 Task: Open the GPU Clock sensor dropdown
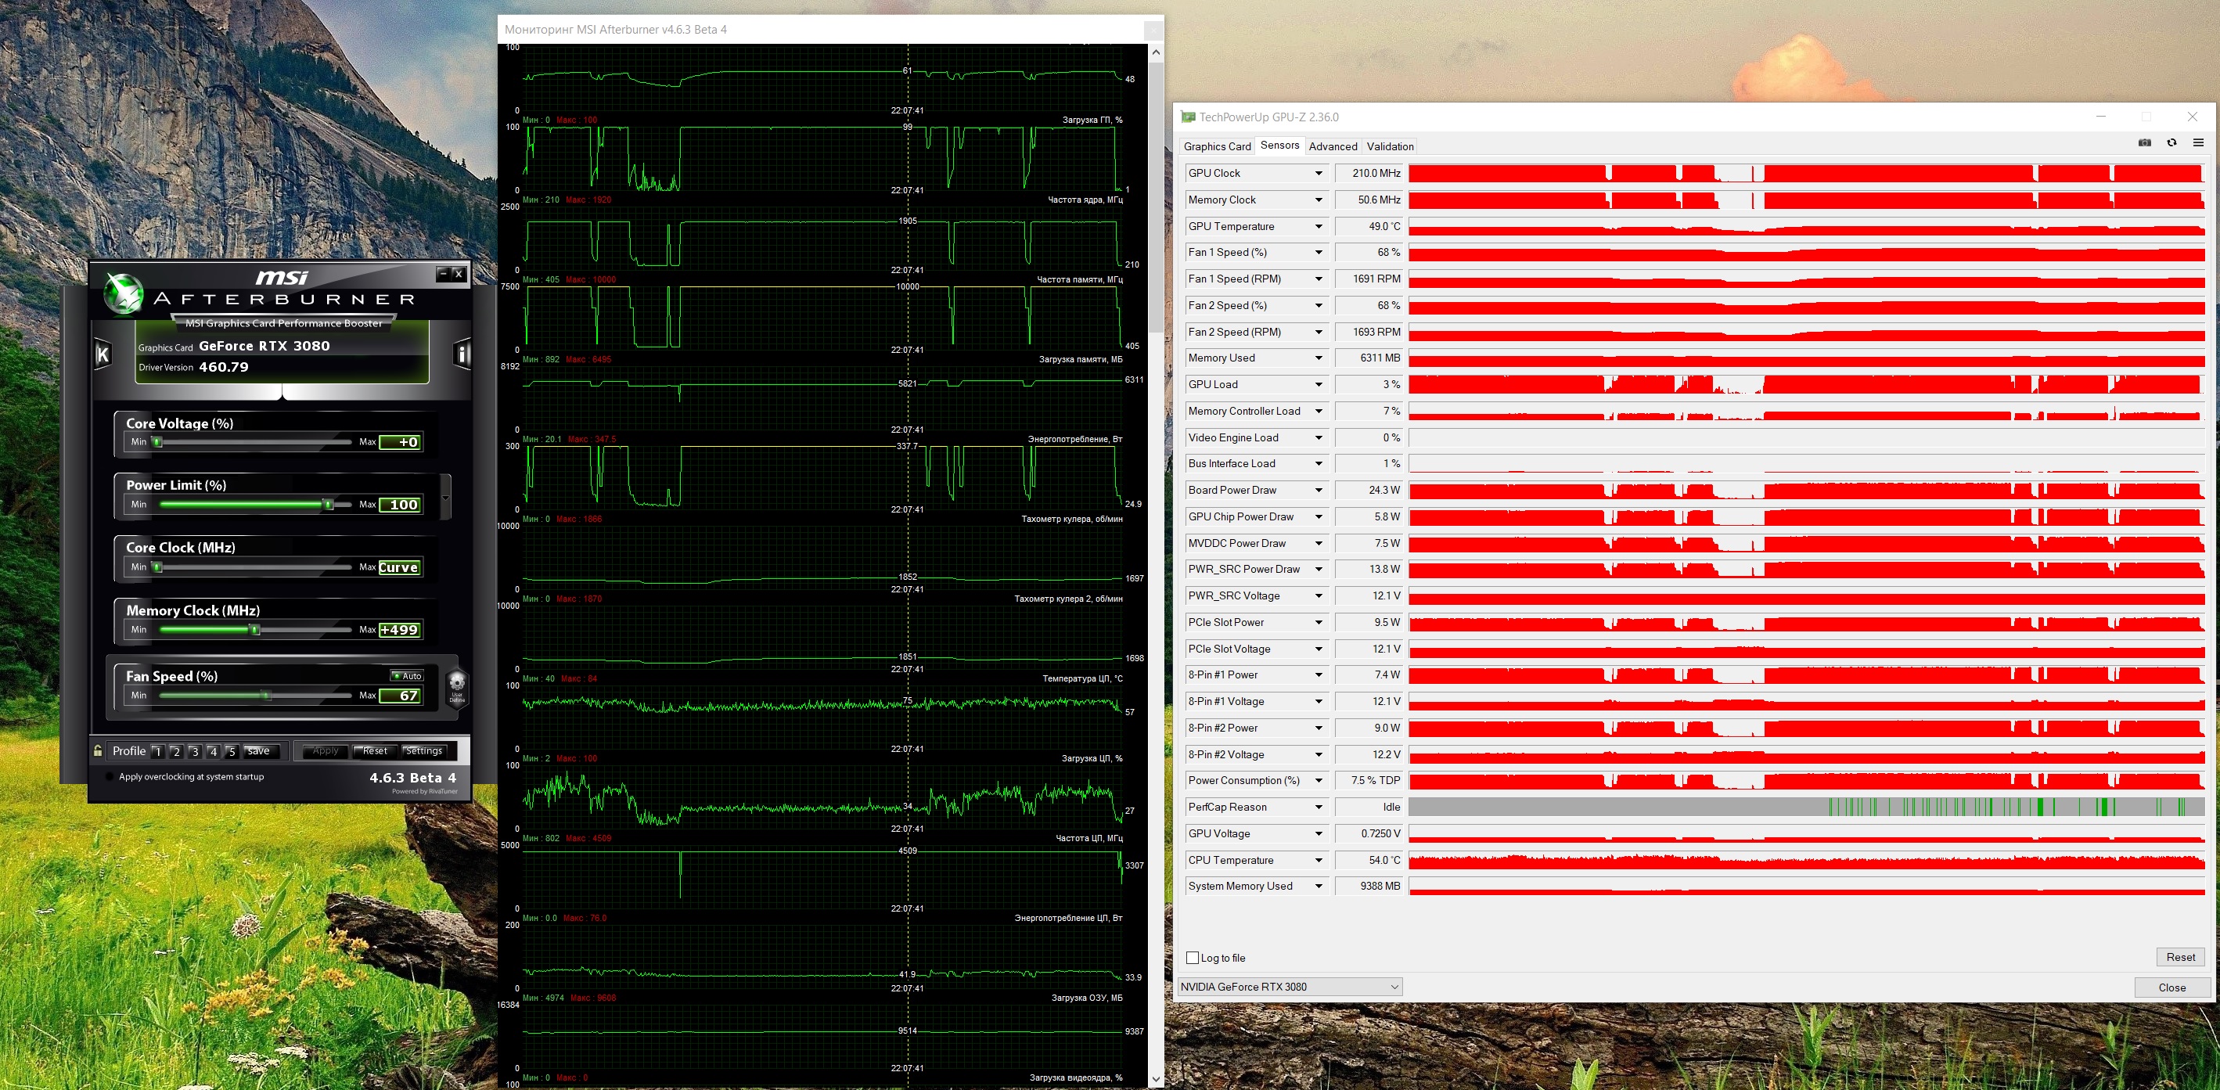point(1318,173)
